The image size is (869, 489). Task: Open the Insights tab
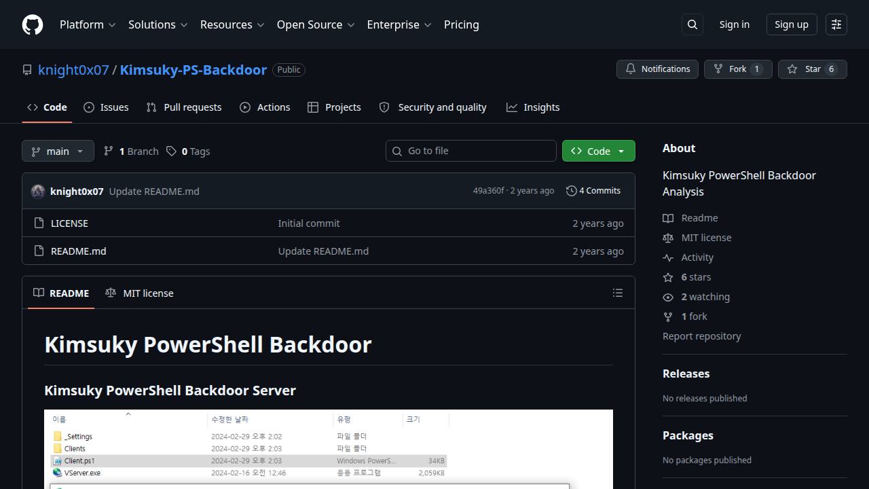coord(533,107)
